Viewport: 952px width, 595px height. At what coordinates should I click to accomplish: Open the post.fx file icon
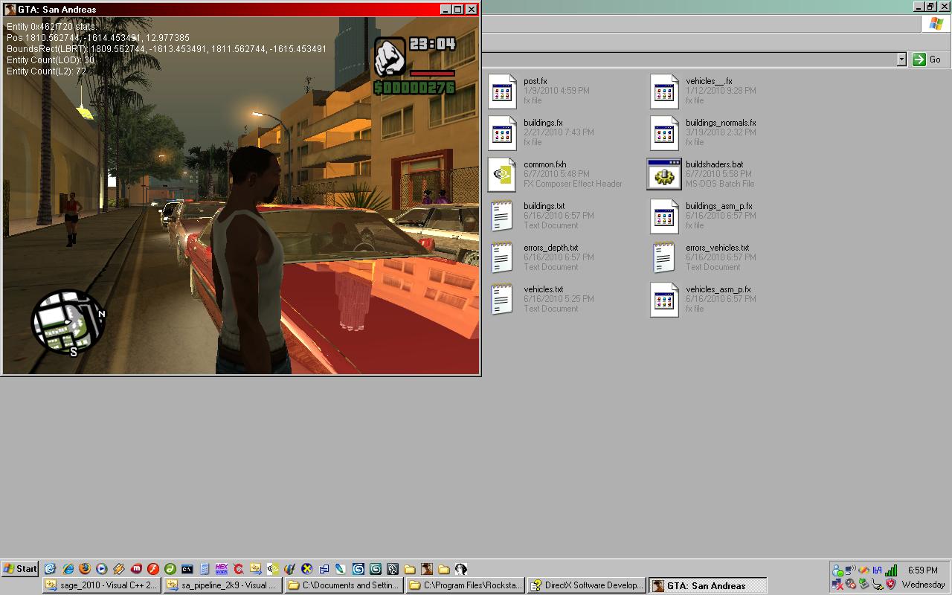point(502,91)
